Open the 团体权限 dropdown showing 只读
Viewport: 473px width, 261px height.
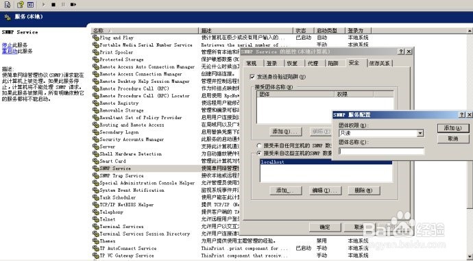tap(420, 133)
